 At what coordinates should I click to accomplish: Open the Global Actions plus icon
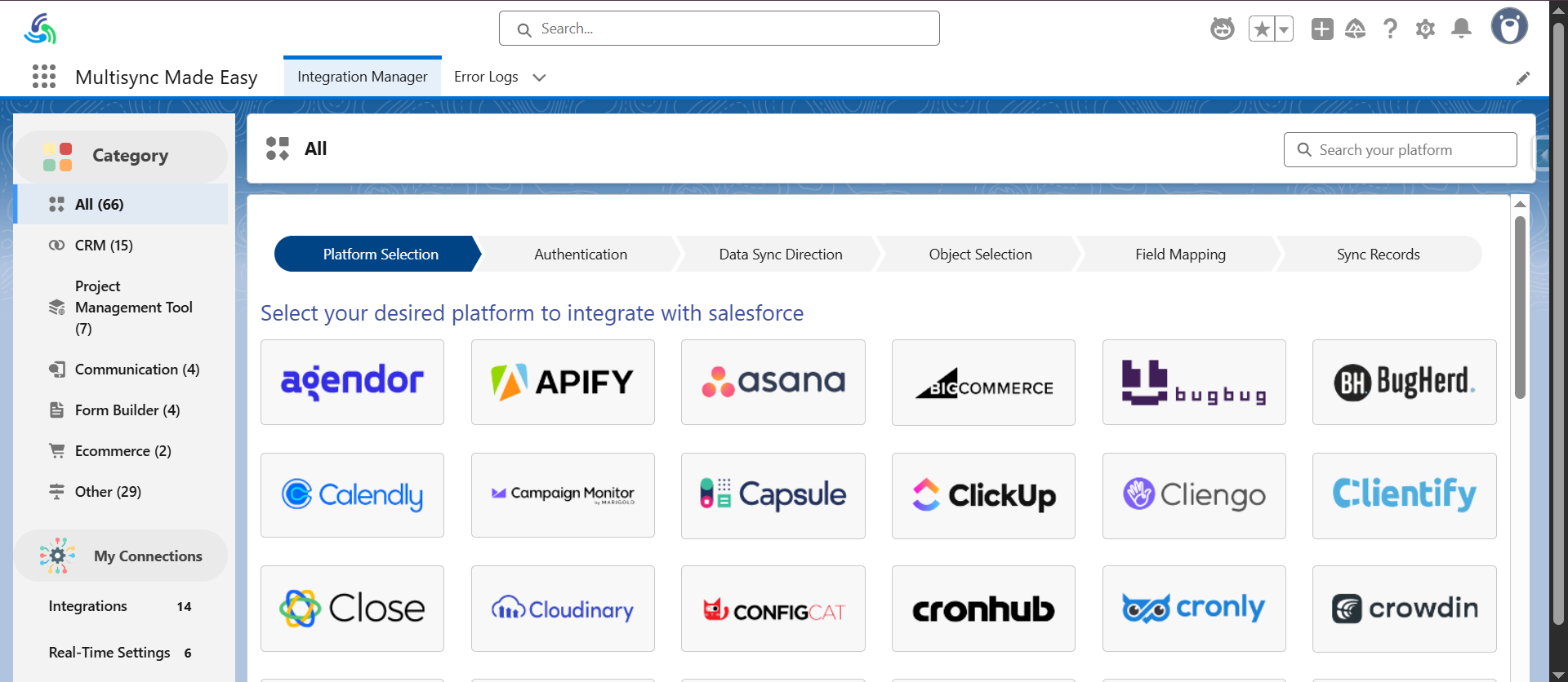pos(1322,29)
